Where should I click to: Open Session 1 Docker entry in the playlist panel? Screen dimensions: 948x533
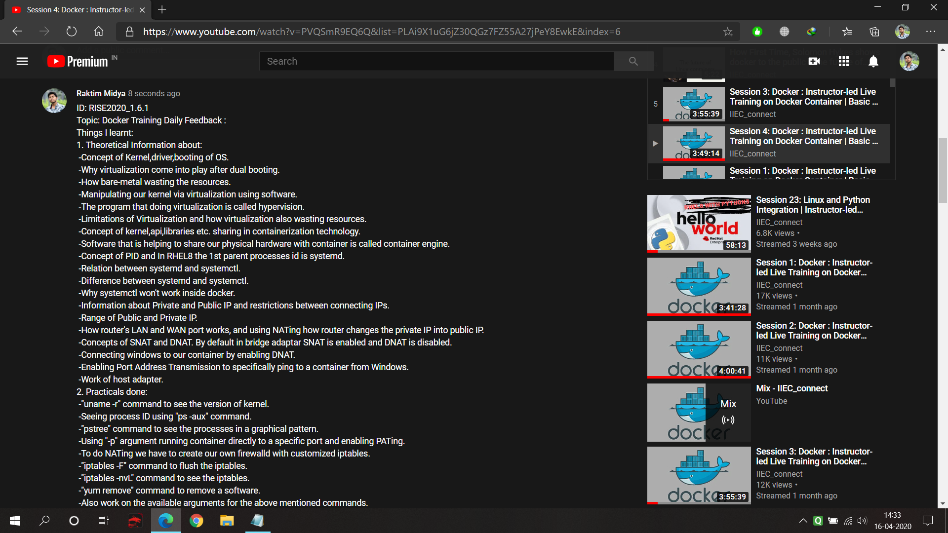click(802, 171)
